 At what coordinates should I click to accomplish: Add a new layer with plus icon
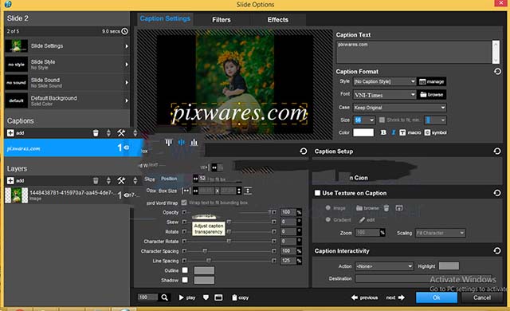tap(10, 180)
